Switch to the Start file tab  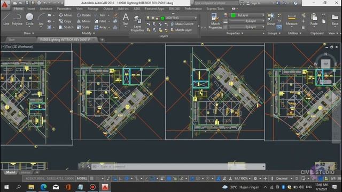click(11, 39)
